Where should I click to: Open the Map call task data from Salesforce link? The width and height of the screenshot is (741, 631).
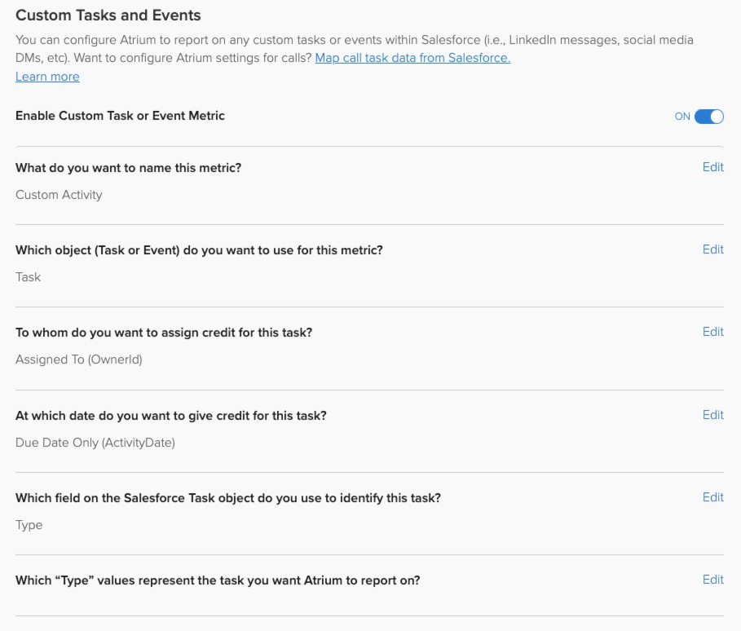coord(412,58)
